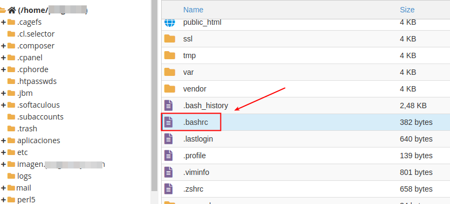The width and height of the screenshot is (450, 204).
Task: Click the .profile file icon
Action: click(x=169, y=156)
